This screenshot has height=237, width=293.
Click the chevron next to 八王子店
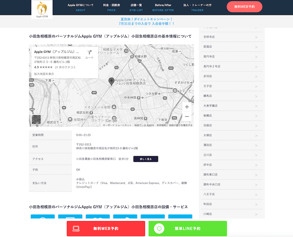pos(256,194)
